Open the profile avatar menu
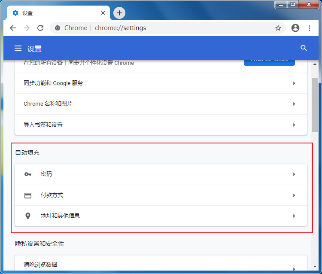Image resolution: width=322 pixels, height=274 pixels. click(x=295, y=28)
